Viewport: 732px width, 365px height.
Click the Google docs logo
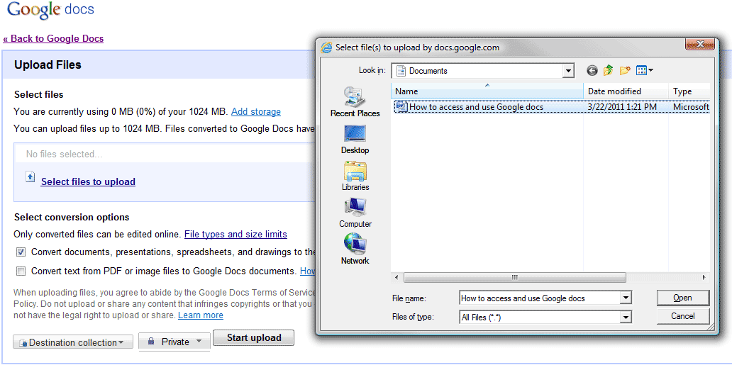(51, 10)
